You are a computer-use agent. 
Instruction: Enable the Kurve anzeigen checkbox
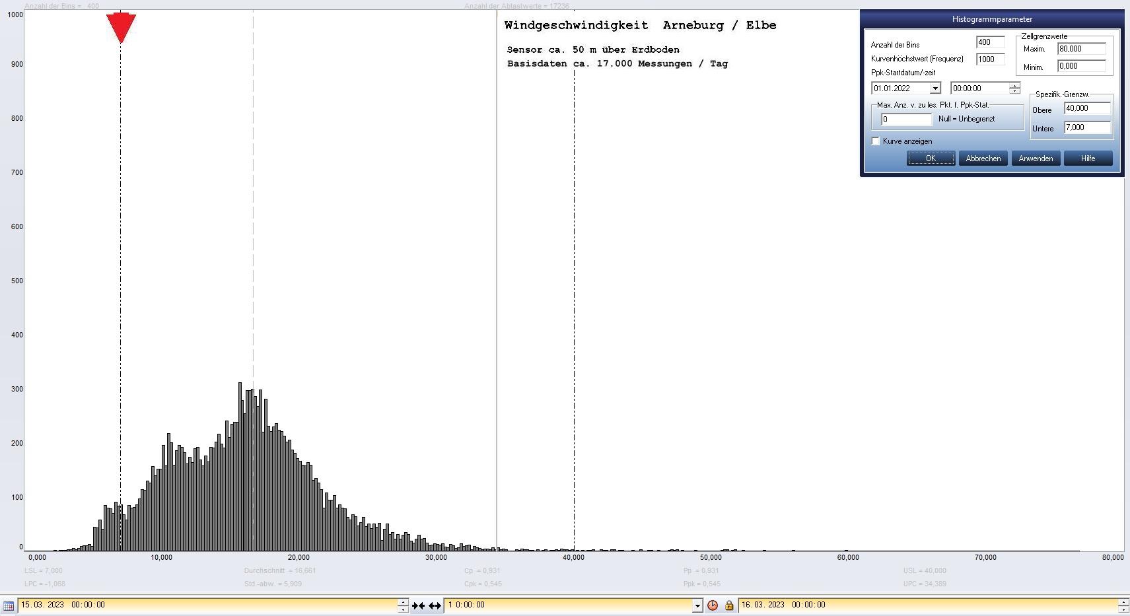coord(876,141)
